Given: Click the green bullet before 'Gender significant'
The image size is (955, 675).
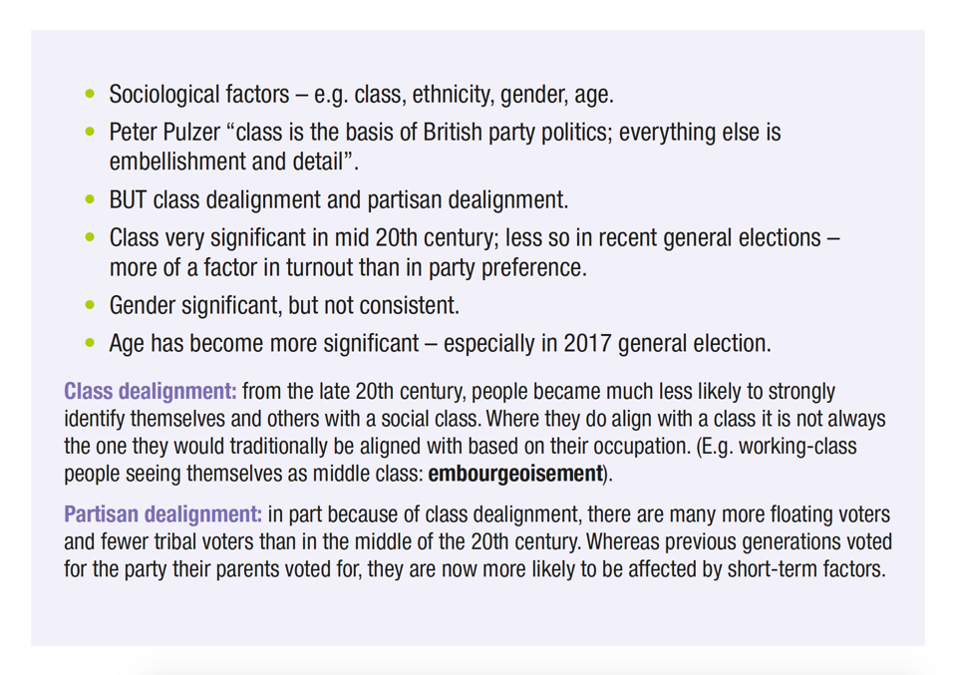Looking at the screenshot, I should pyautogui.click(x=90, y=305).
